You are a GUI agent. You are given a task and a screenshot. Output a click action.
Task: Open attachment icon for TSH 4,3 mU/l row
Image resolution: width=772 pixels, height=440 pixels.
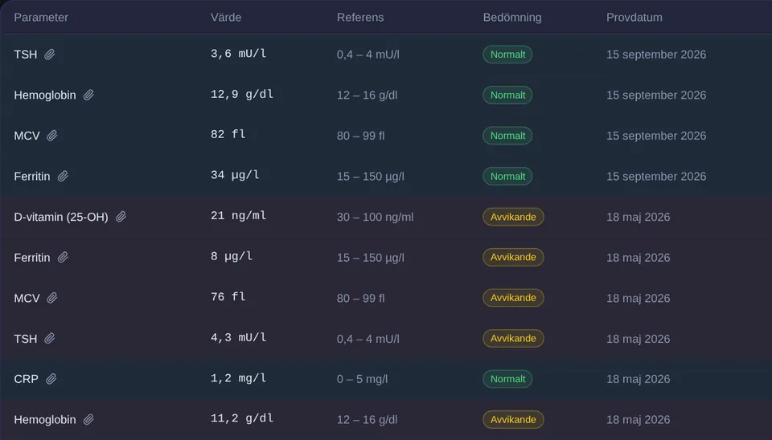point(50,338)
